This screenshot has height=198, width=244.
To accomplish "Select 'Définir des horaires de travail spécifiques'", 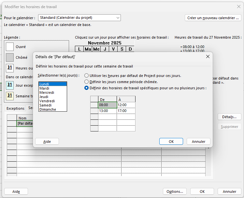I will coord(87,88).
